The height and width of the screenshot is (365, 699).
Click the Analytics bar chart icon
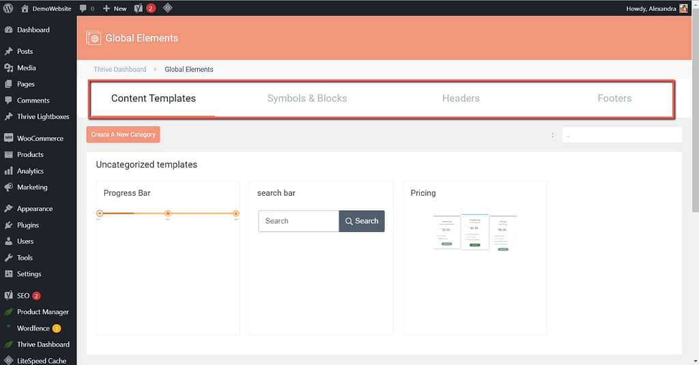click(x=8, y=171)
